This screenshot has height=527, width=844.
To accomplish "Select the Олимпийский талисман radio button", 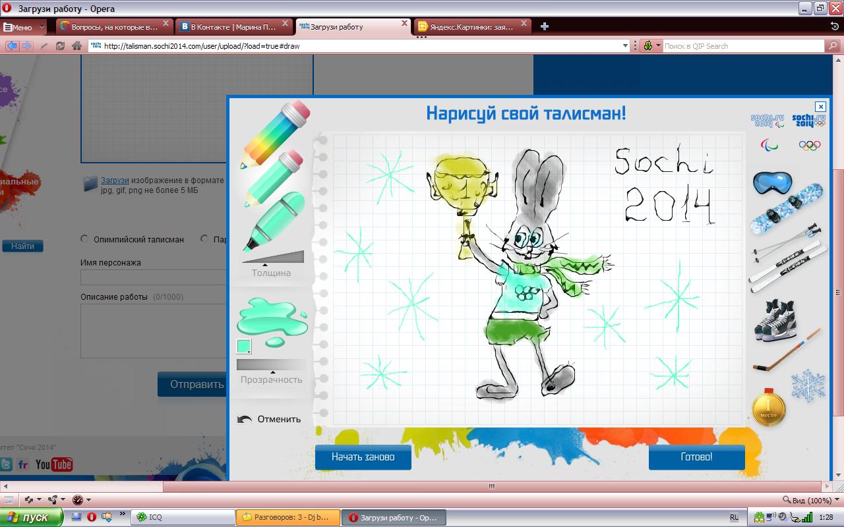I will [x=84, y=239].
